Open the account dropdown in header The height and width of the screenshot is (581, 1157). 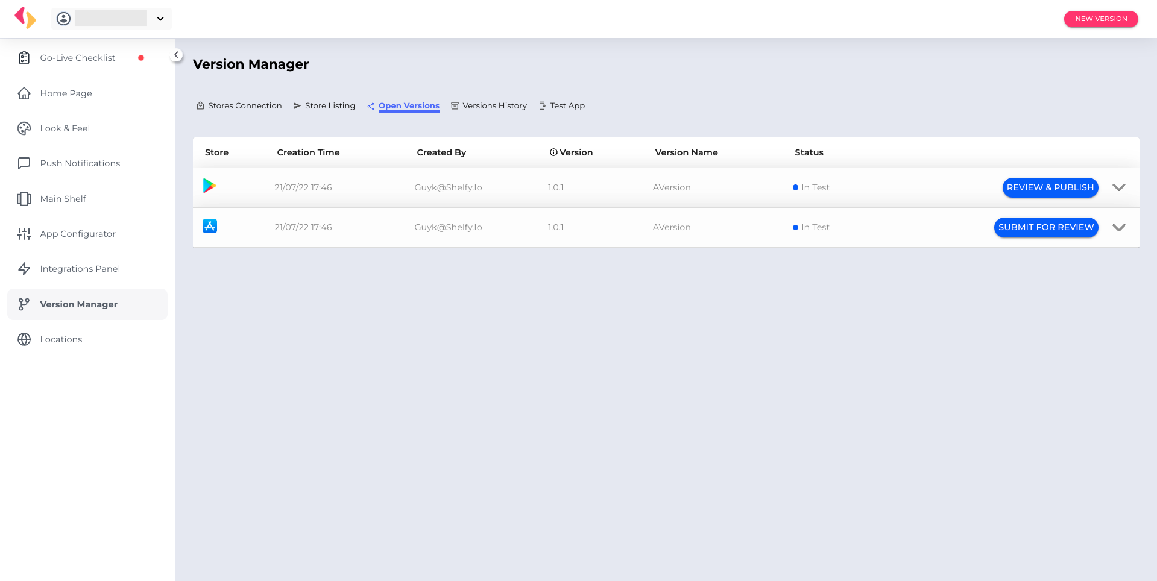tap(160, 19)
